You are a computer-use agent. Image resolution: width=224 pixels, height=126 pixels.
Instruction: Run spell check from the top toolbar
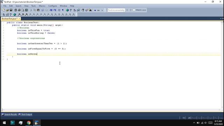pos(71,10)
